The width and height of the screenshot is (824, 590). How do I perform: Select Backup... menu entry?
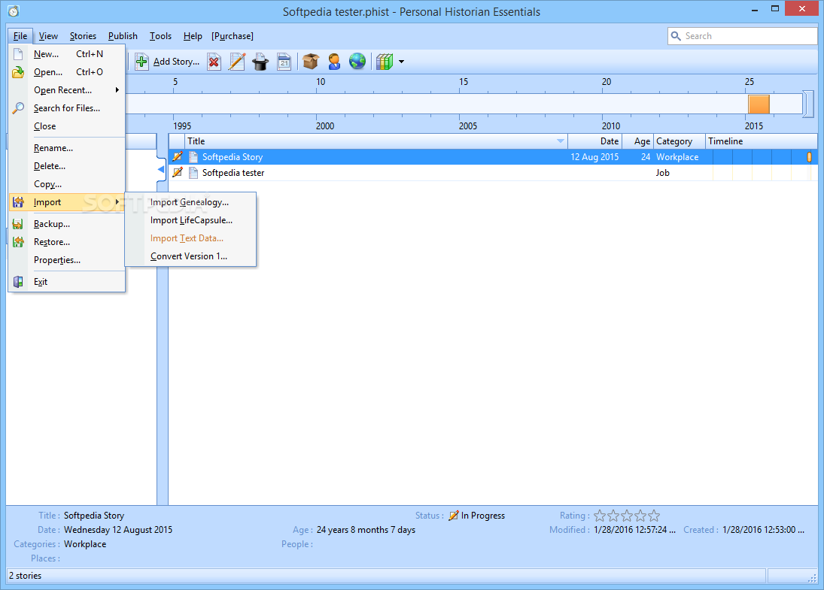(x=67, y=224)
